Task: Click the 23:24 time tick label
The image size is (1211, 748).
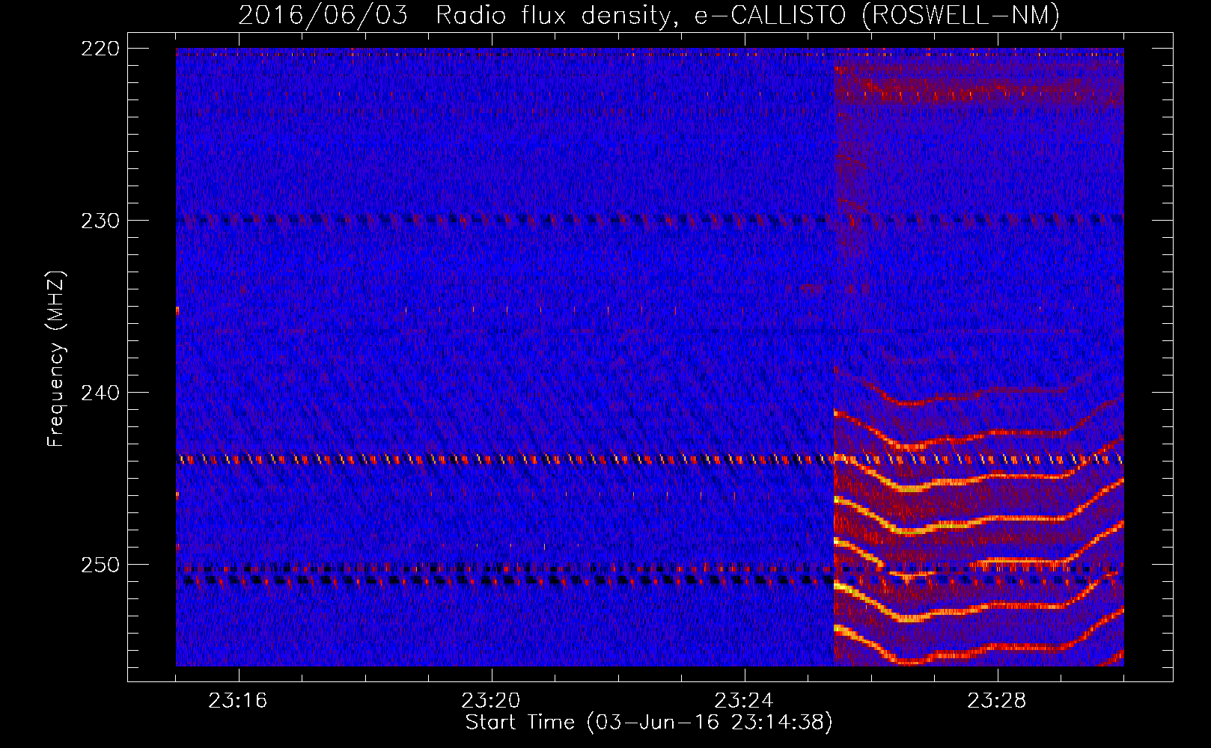Action: click(x=744, y=701)
